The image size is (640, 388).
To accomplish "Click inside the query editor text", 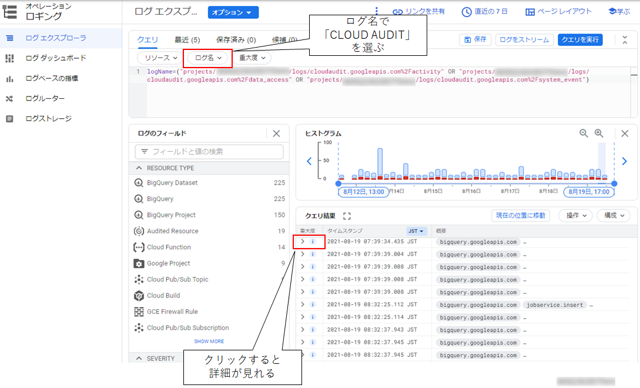I will [367, 76].
